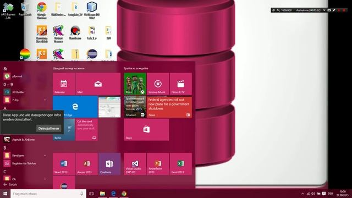Click the recorder bar camera snapshot icon

(329, 10)
